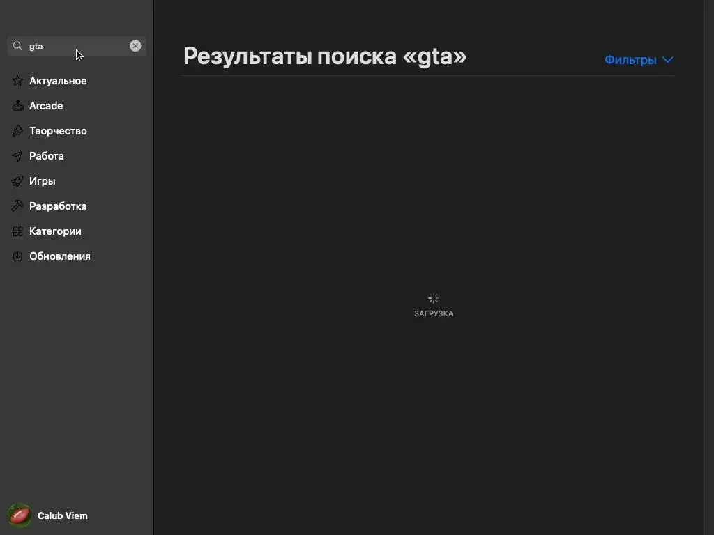Click the loading spinner indicator
The height and width of the screenshot is (535, 714).
click(x=434, y=298)
